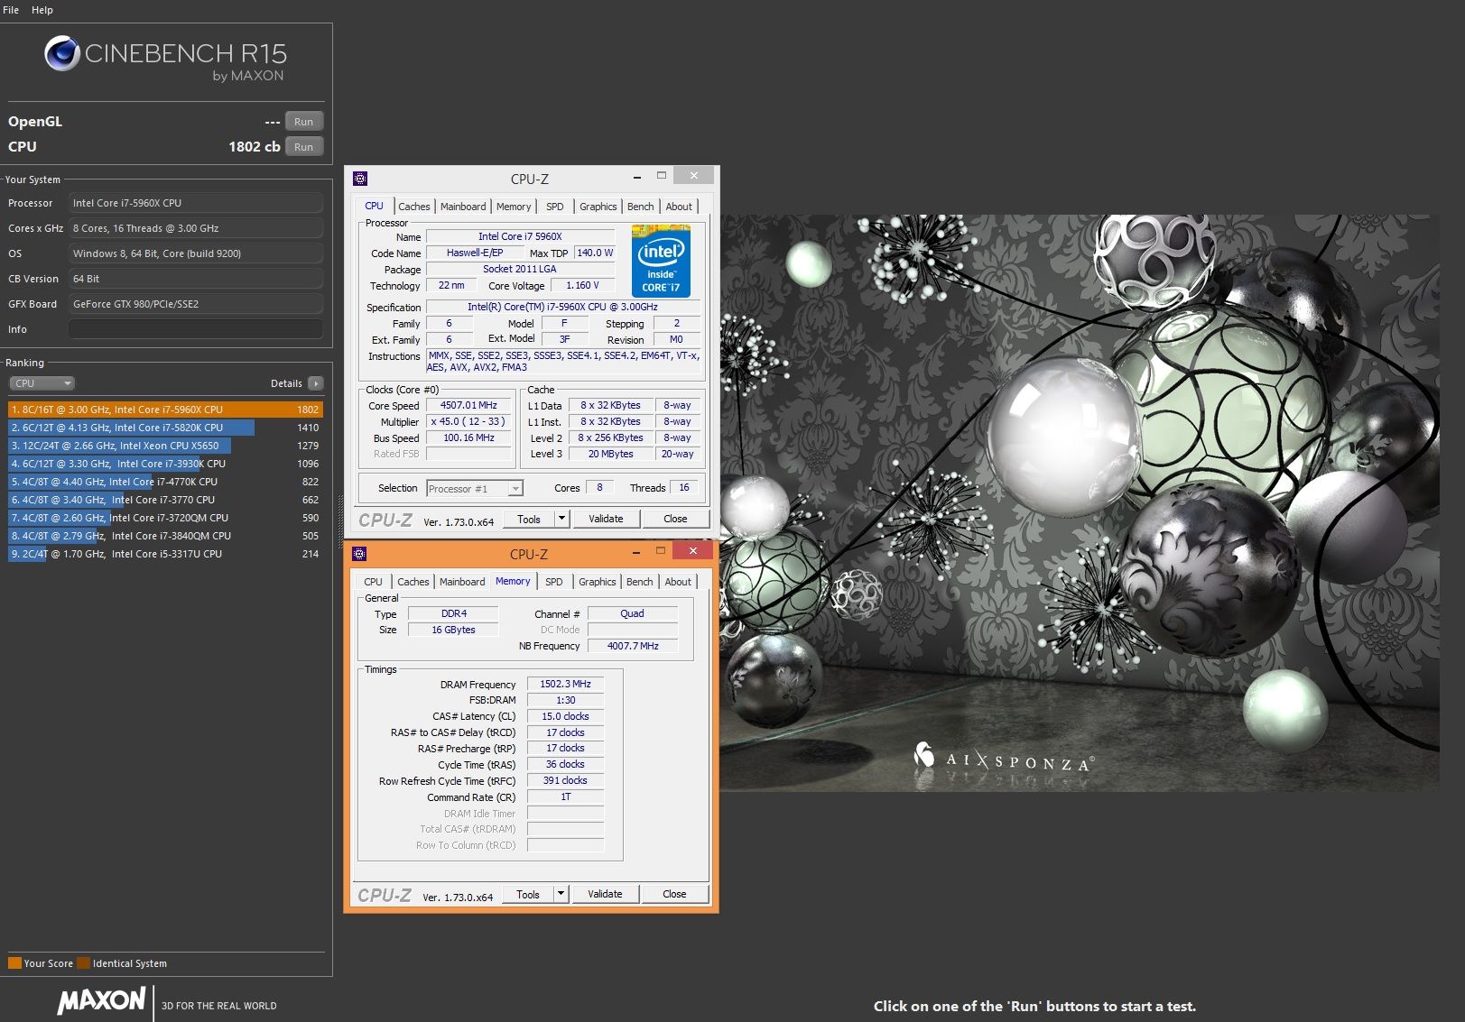This screenshot has height=1022, width=1465.
Task: Run the CPU benchmark
Action: (304, 147)
